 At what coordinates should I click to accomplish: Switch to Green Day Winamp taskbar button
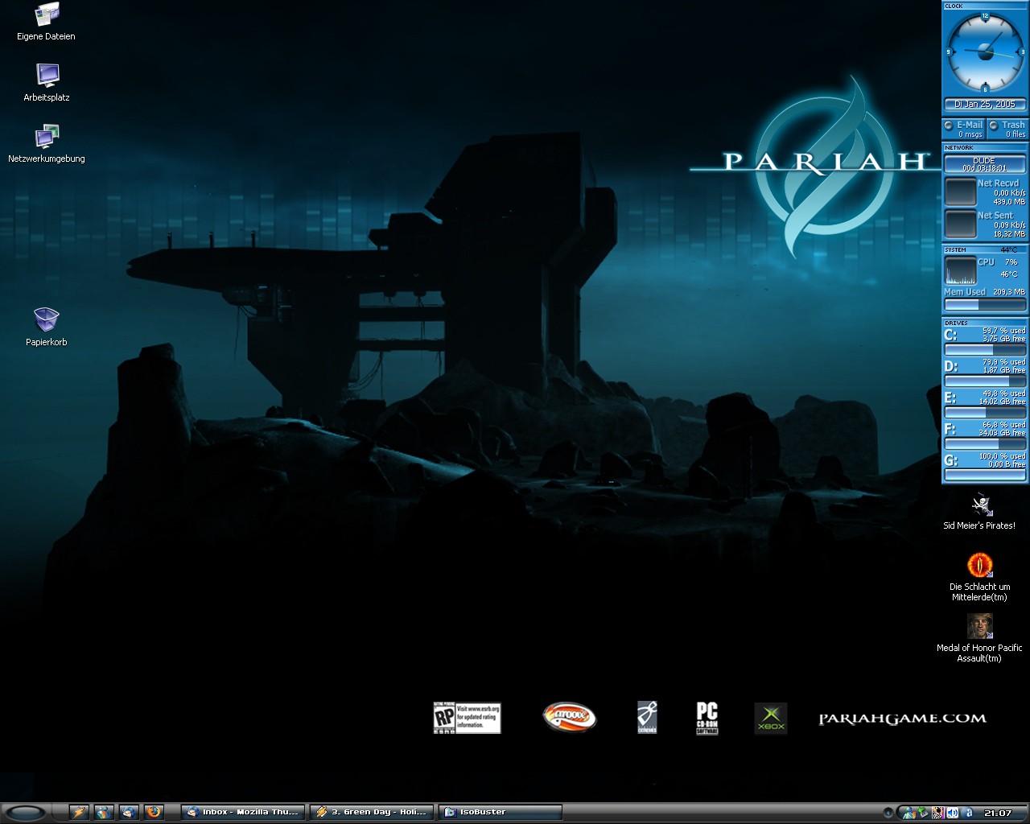[x=372, y=812]
